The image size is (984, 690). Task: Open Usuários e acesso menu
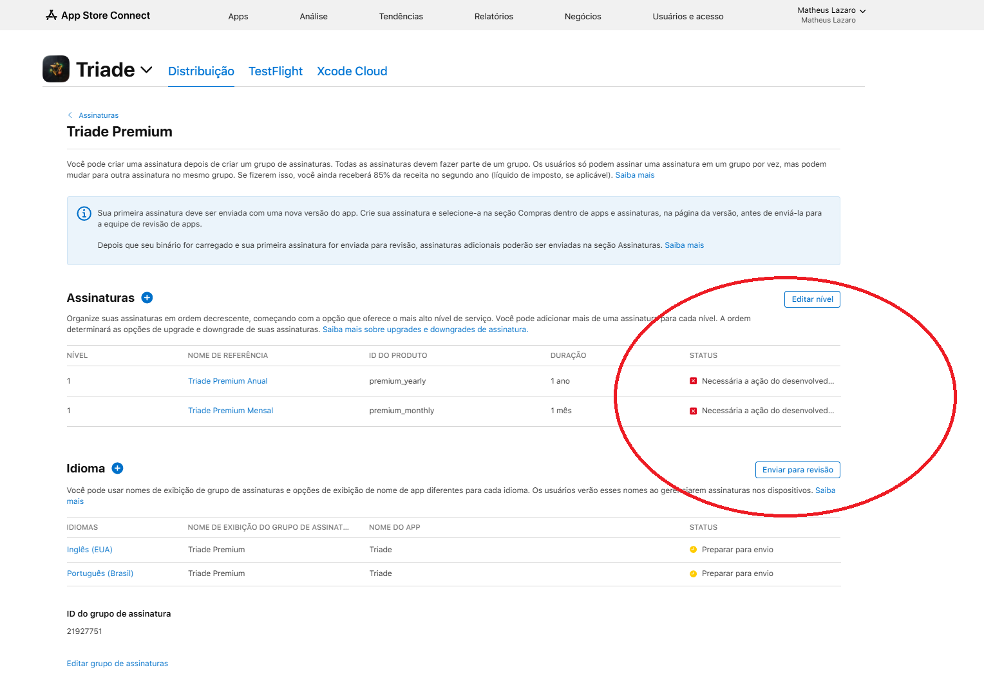[688, 16]
